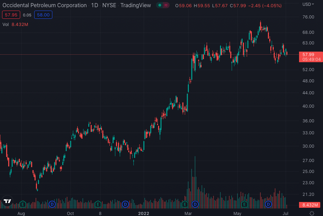Click the red 57.95 sell price button
Viewport: 323px width, 216px height.
(11, 15)
